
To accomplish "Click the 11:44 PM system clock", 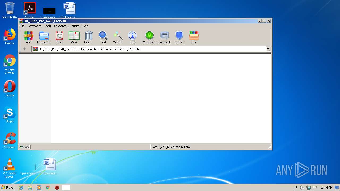I will tap(326, 188).
